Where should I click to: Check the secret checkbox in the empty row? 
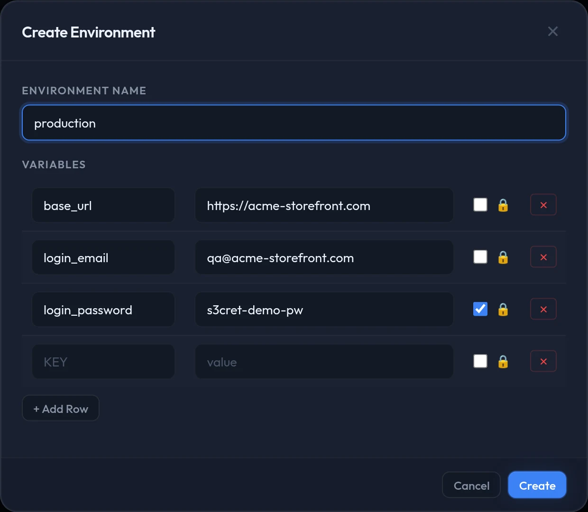(x=480, y=361)
